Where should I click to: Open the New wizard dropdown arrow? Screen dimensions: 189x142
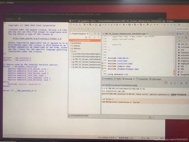tap(74, 25)
